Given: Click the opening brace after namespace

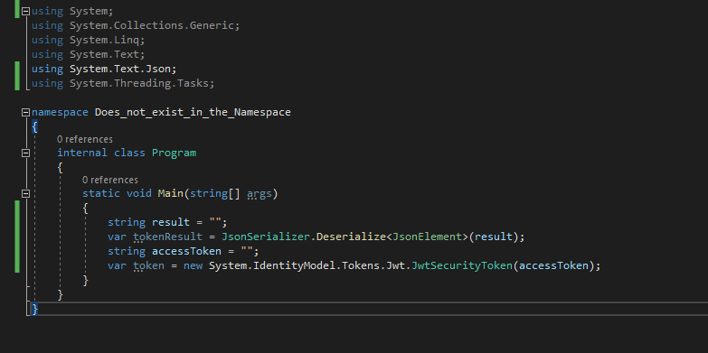Looking at the screenshot, I should (34, 126).
